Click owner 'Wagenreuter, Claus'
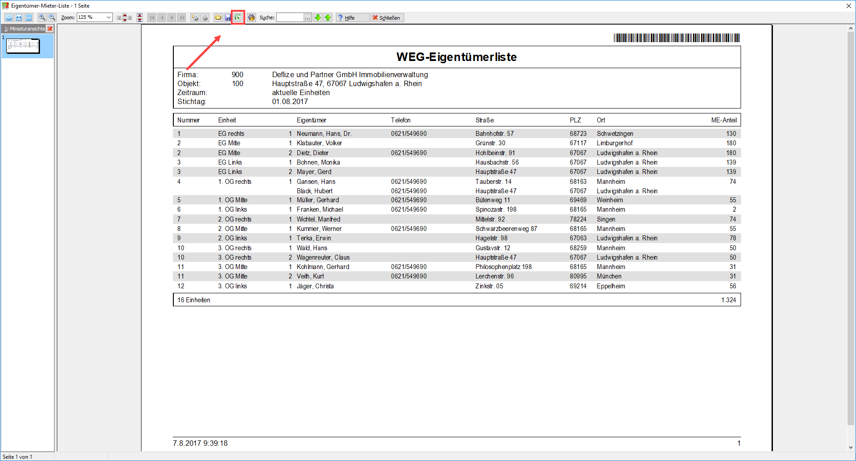 coord(323,257)
